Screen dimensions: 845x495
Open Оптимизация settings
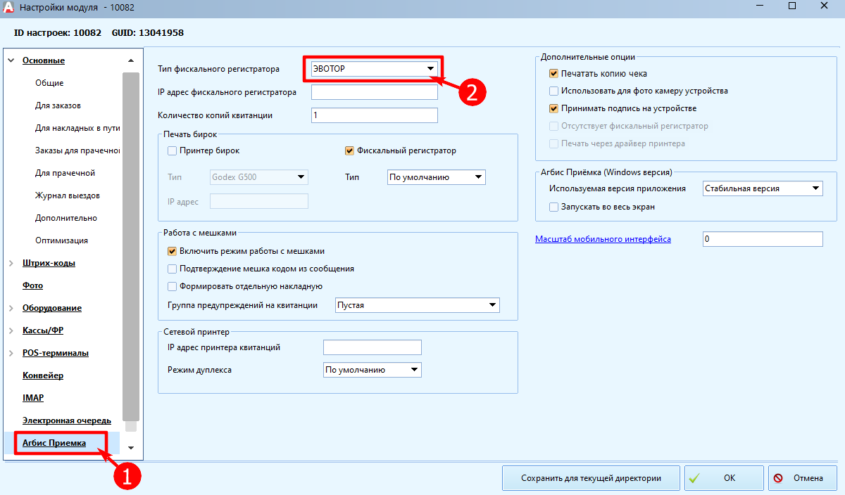61,240
